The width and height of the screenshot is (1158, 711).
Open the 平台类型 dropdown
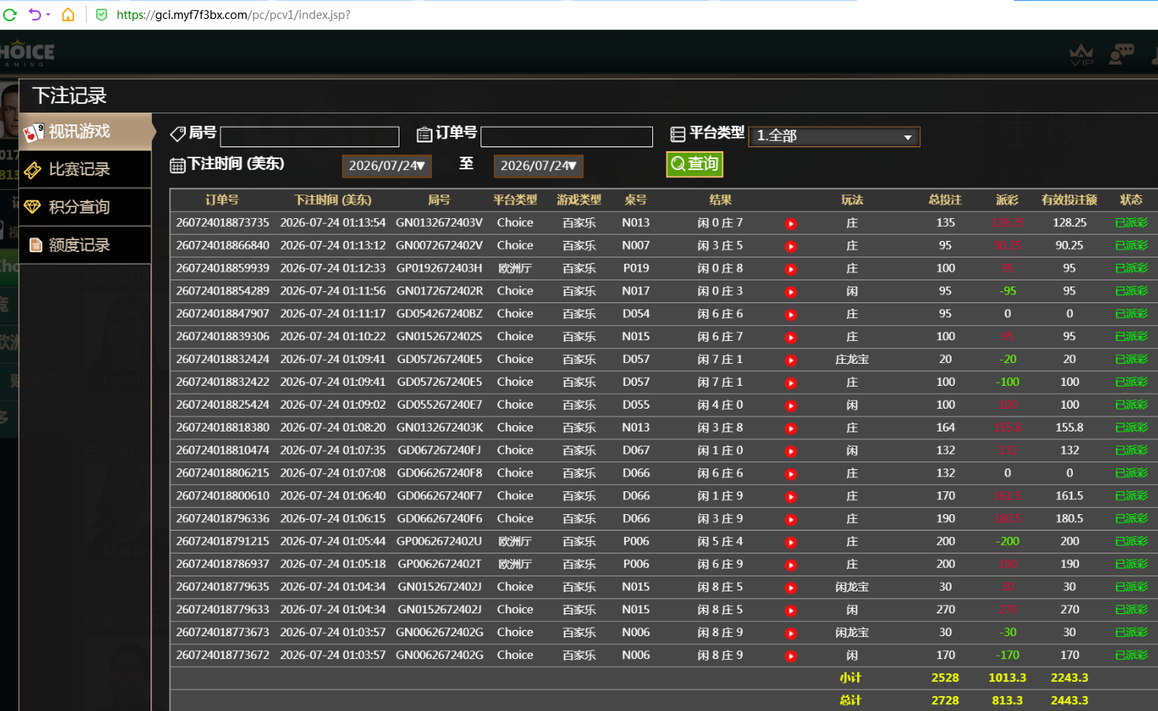pos(833,135)
